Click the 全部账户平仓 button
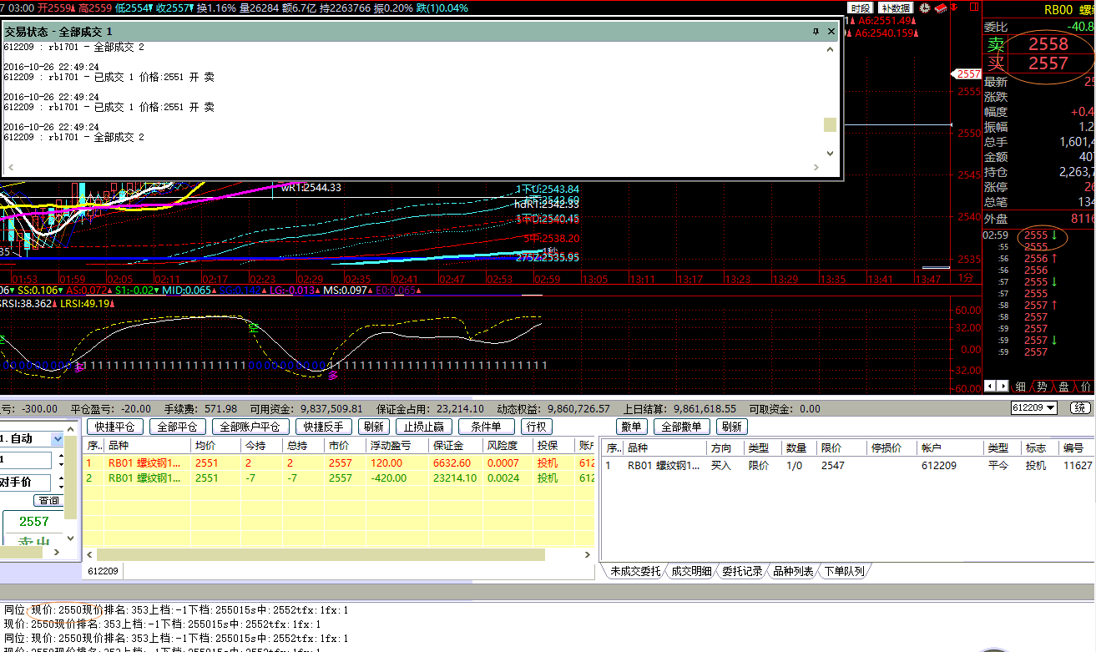 click(250, 427)
